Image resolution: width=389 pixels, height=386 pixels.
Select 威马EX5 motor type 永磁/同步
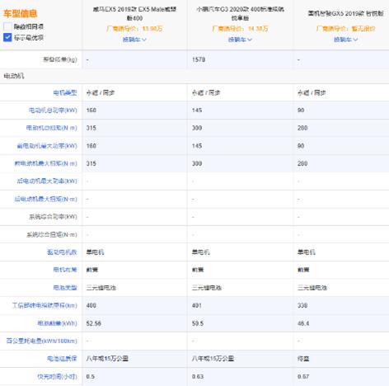click(x=101, y=93)
